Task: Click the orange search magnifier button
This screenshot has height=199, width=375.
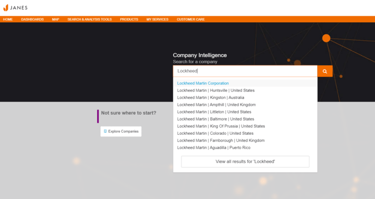Action: pyautogui.click(x=325, y=71)
